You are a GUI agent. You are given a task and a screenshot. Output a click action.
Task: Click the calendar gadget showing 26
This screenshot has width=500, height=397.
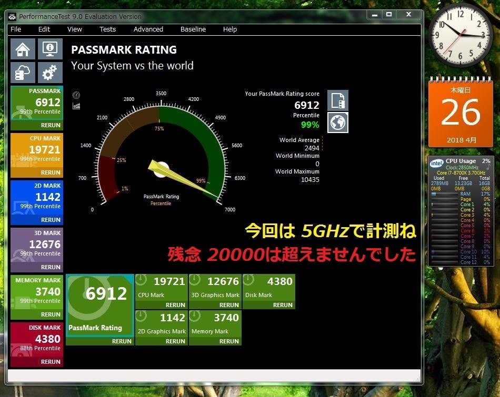pyautogui.click(x=461, y=113)
